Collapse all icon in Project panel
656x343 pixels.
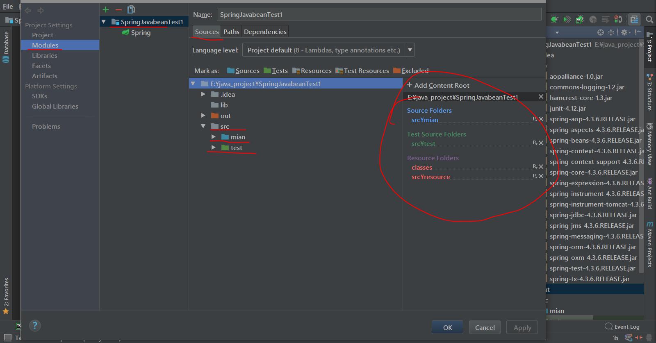pos(611,32)
